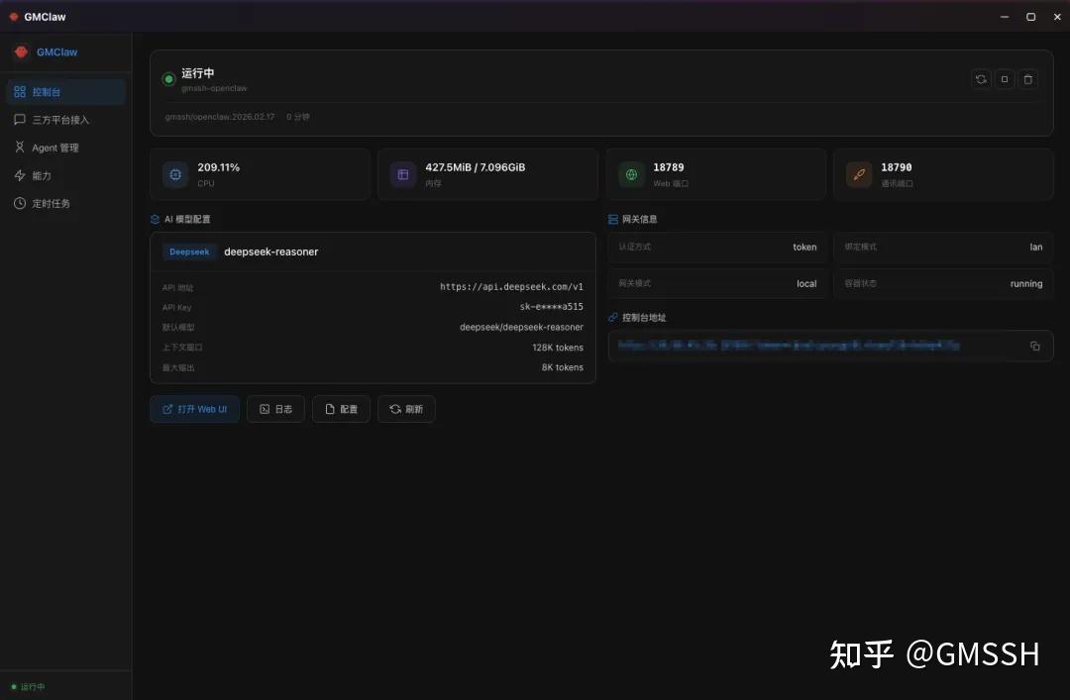Open Agent 管理 section
This screenshot has width=1070, height=700.
pyautogui.click(x=65, y=149)
